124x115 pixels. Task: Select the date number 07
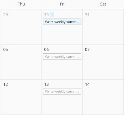pyautogui.click(x=87, y=49)
